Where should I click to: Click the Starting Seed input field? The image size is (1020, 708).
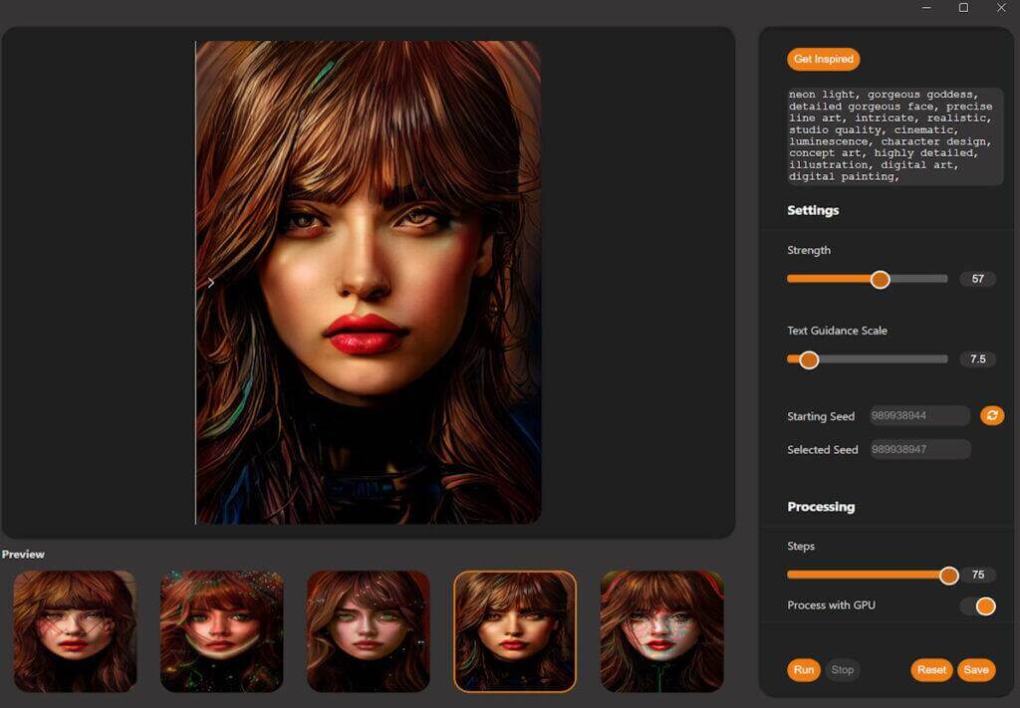[x=917, y=415]
